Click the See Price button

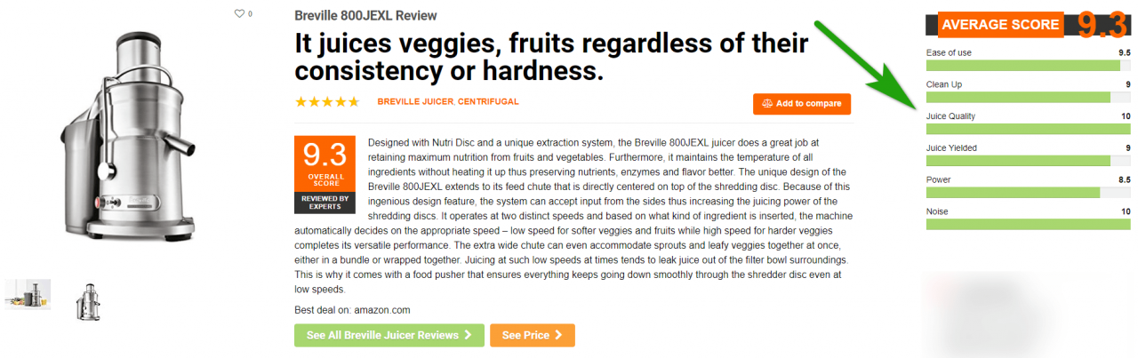pos(533,335)
